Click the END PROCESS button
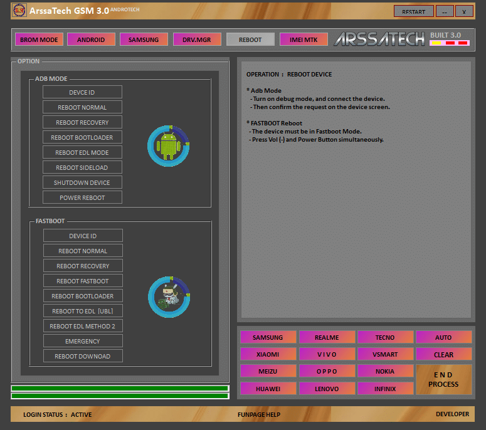 pos(444,379)
